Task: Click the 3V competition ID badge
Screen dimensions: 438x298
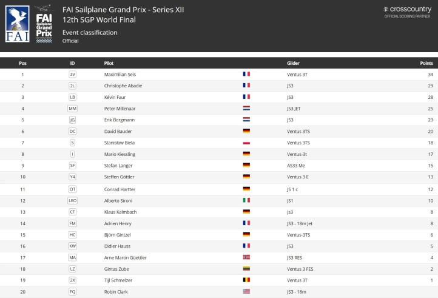Action: coord(73,74)
